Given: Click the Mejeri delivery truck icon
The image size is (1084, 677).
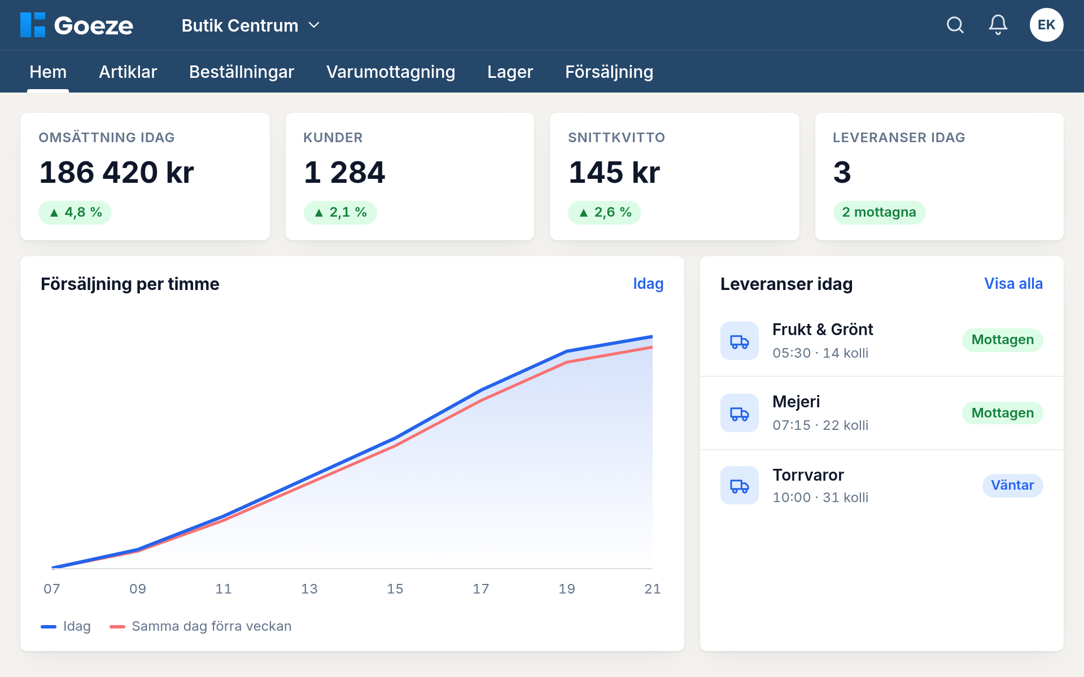Looking at the screenshot, I should pos(740,413).
